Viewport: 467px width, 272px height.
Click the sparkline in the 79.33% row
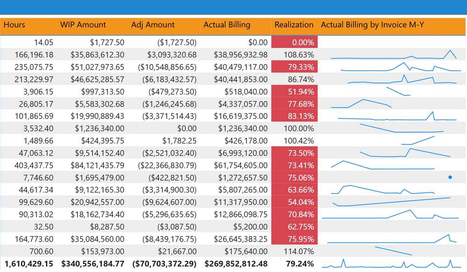click(401, 67)
